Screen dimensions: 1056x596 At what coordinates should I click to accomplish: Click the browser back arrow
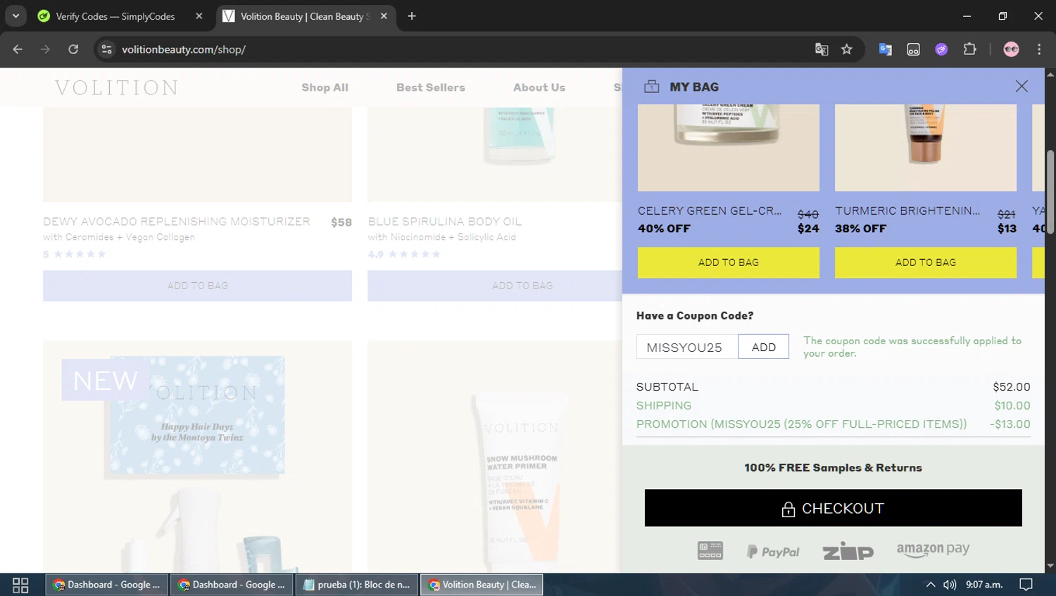point(18,49)
